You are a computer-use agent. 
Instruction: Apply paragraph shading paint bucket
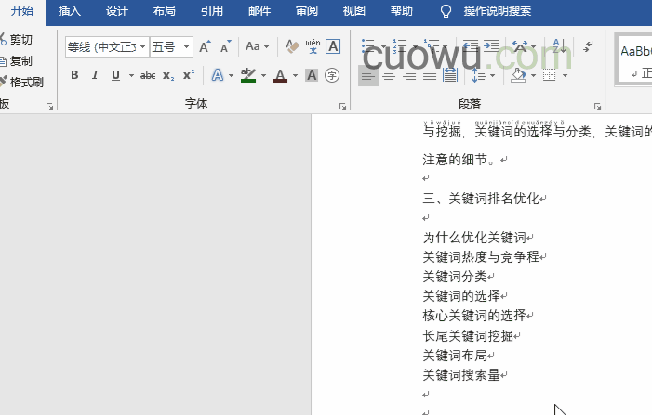pyautogui.click(x=518, y=75)
